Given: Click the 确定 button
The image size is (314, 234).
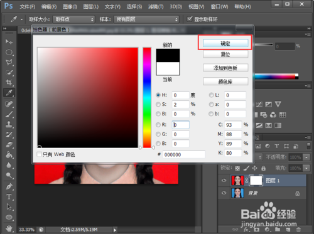Looking at the screenshot, I should point(225,43).
